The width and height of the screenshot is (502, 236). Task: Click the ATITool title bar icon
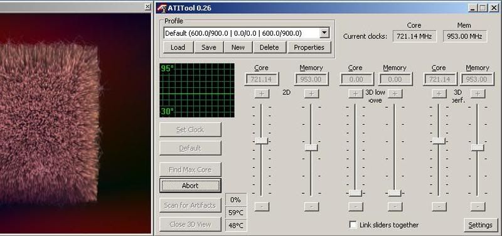(162, 8)
